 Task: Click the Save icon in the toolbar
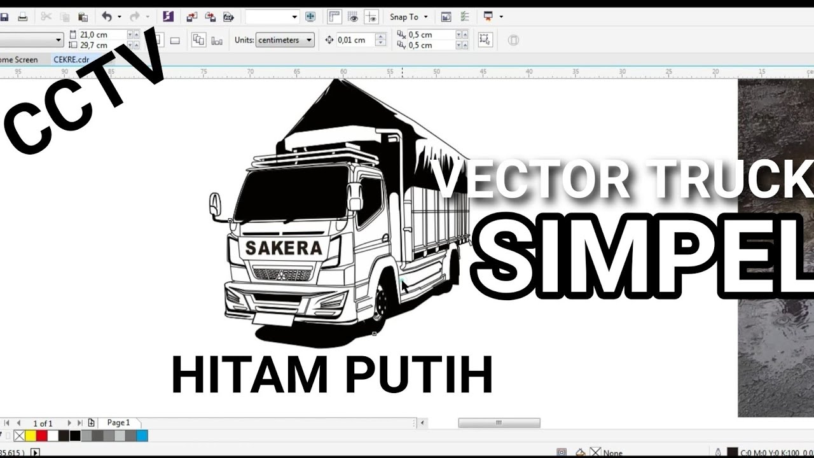pos(4,17)
